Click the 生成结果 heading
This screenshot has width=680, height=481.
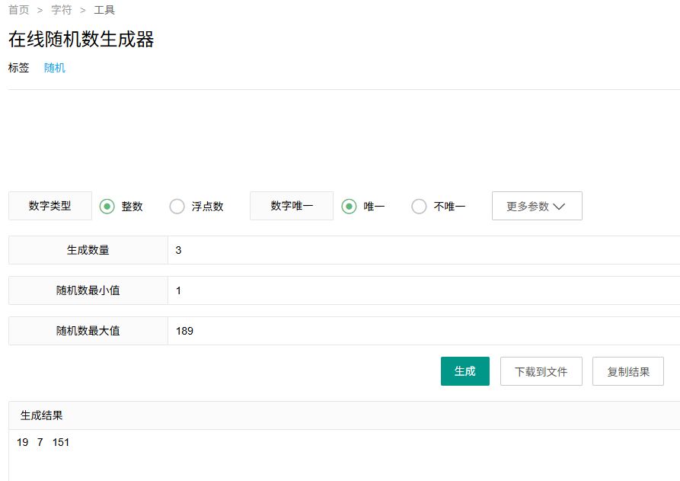[x=42, y=415]
